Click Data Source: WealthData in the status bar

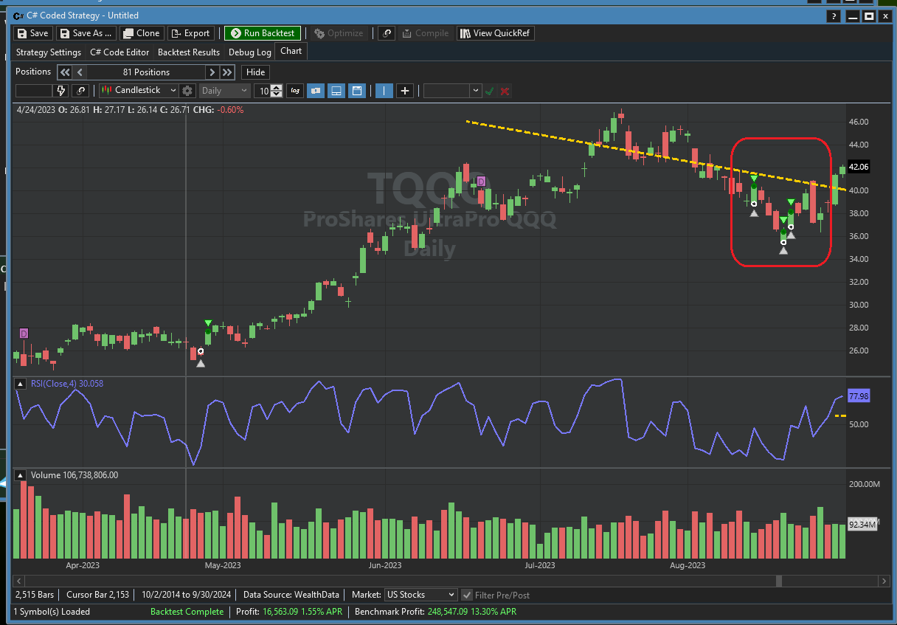[x=291, y=595]
